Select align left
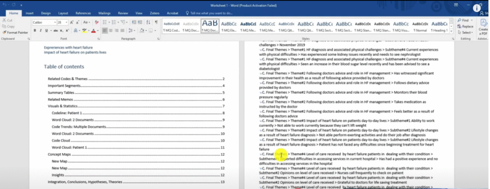This screenshot has width=490, height=189. [x=105, y=31]
